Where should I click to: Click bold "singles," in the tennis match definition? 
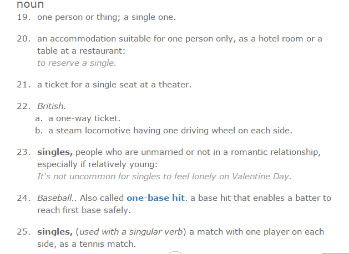[55, 231]
